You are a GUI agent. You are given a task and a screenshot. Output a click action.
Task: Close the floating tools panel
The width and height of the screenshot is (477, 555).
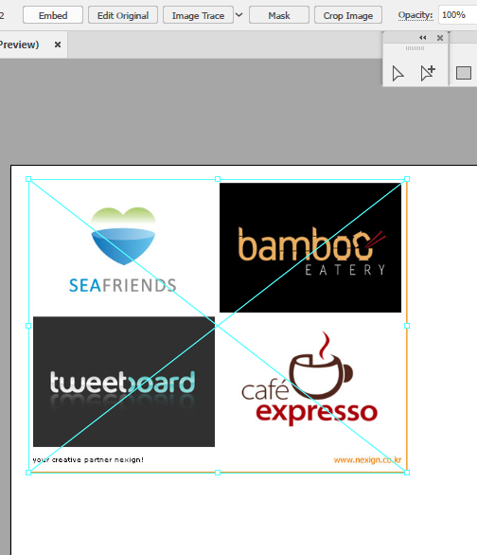click(x=440, y=38)
